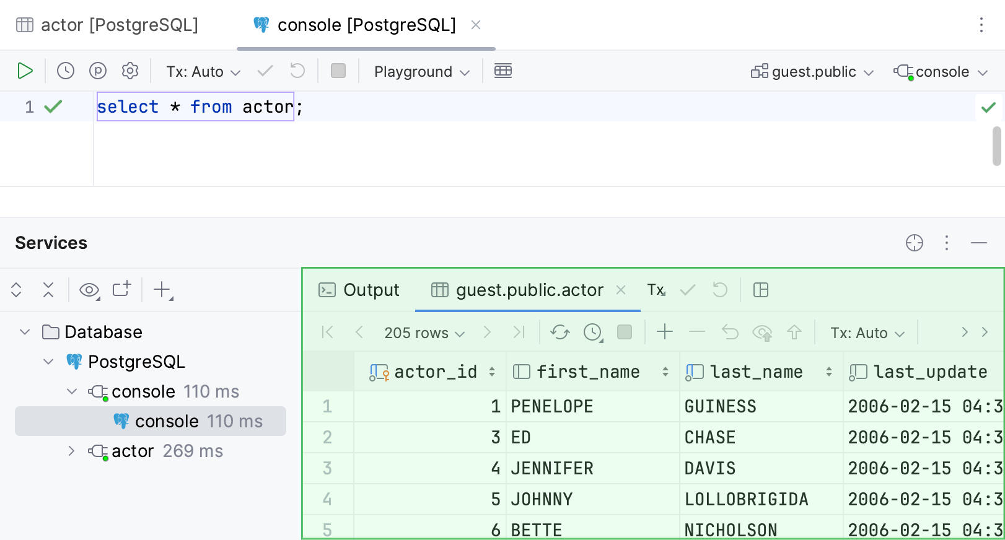Open query history clock icon
This screenshot has width=1005, height=540.
(x=66, y=71)
